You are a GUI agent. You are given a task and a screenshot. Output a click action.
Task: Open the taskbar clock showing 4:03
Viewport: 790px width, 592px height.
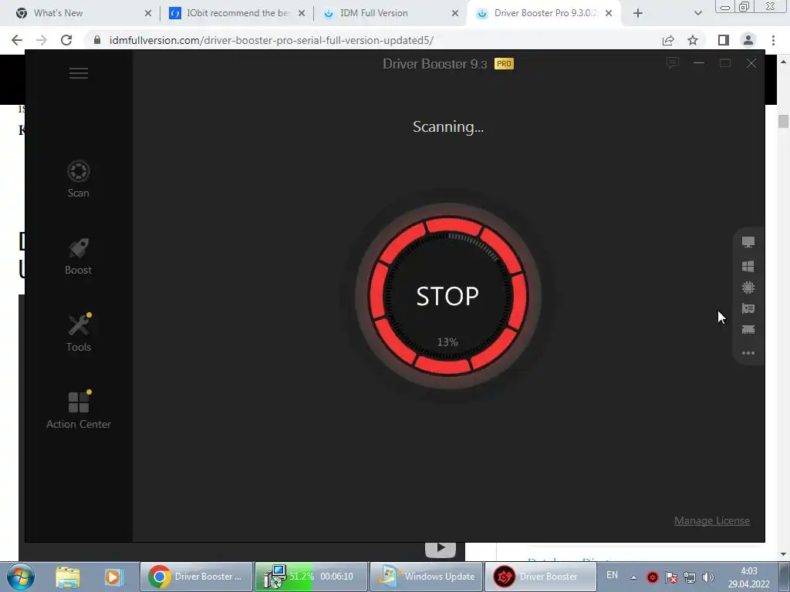[x=748, y=577]
